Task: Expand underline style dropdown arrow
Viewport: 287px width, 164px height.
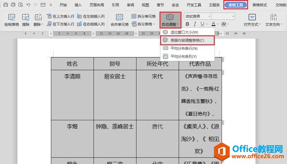Action: pos(207,24)
